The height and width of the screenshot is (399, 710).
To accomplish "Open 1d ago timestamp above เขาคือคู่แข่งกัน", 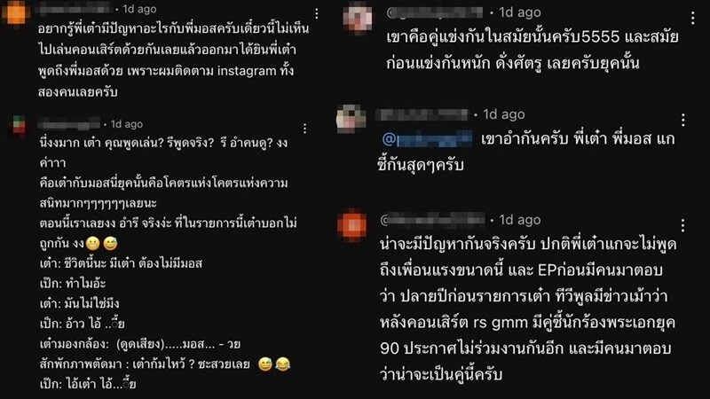I will (x=520, y=12).
